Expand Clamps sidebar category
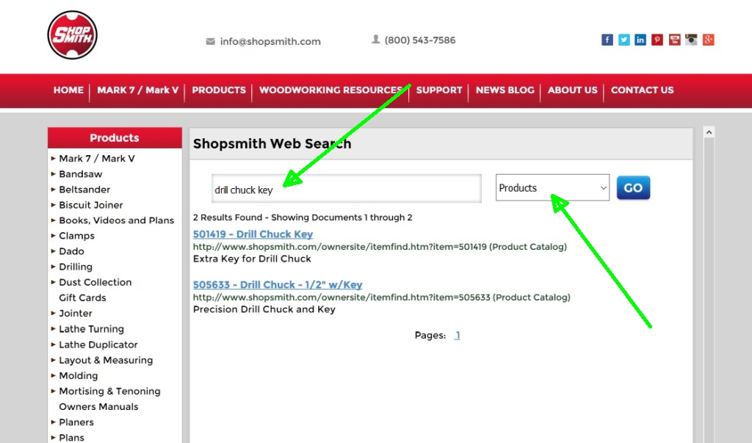Image resolution: width=752 pixels, height=443 pixels. (76, 236)
